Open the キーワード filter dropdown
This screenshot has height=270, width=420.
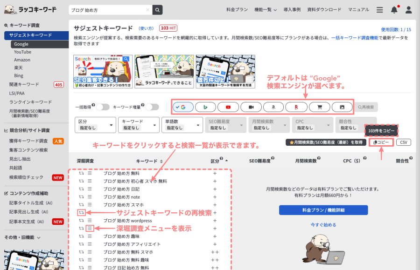[139, 125]
